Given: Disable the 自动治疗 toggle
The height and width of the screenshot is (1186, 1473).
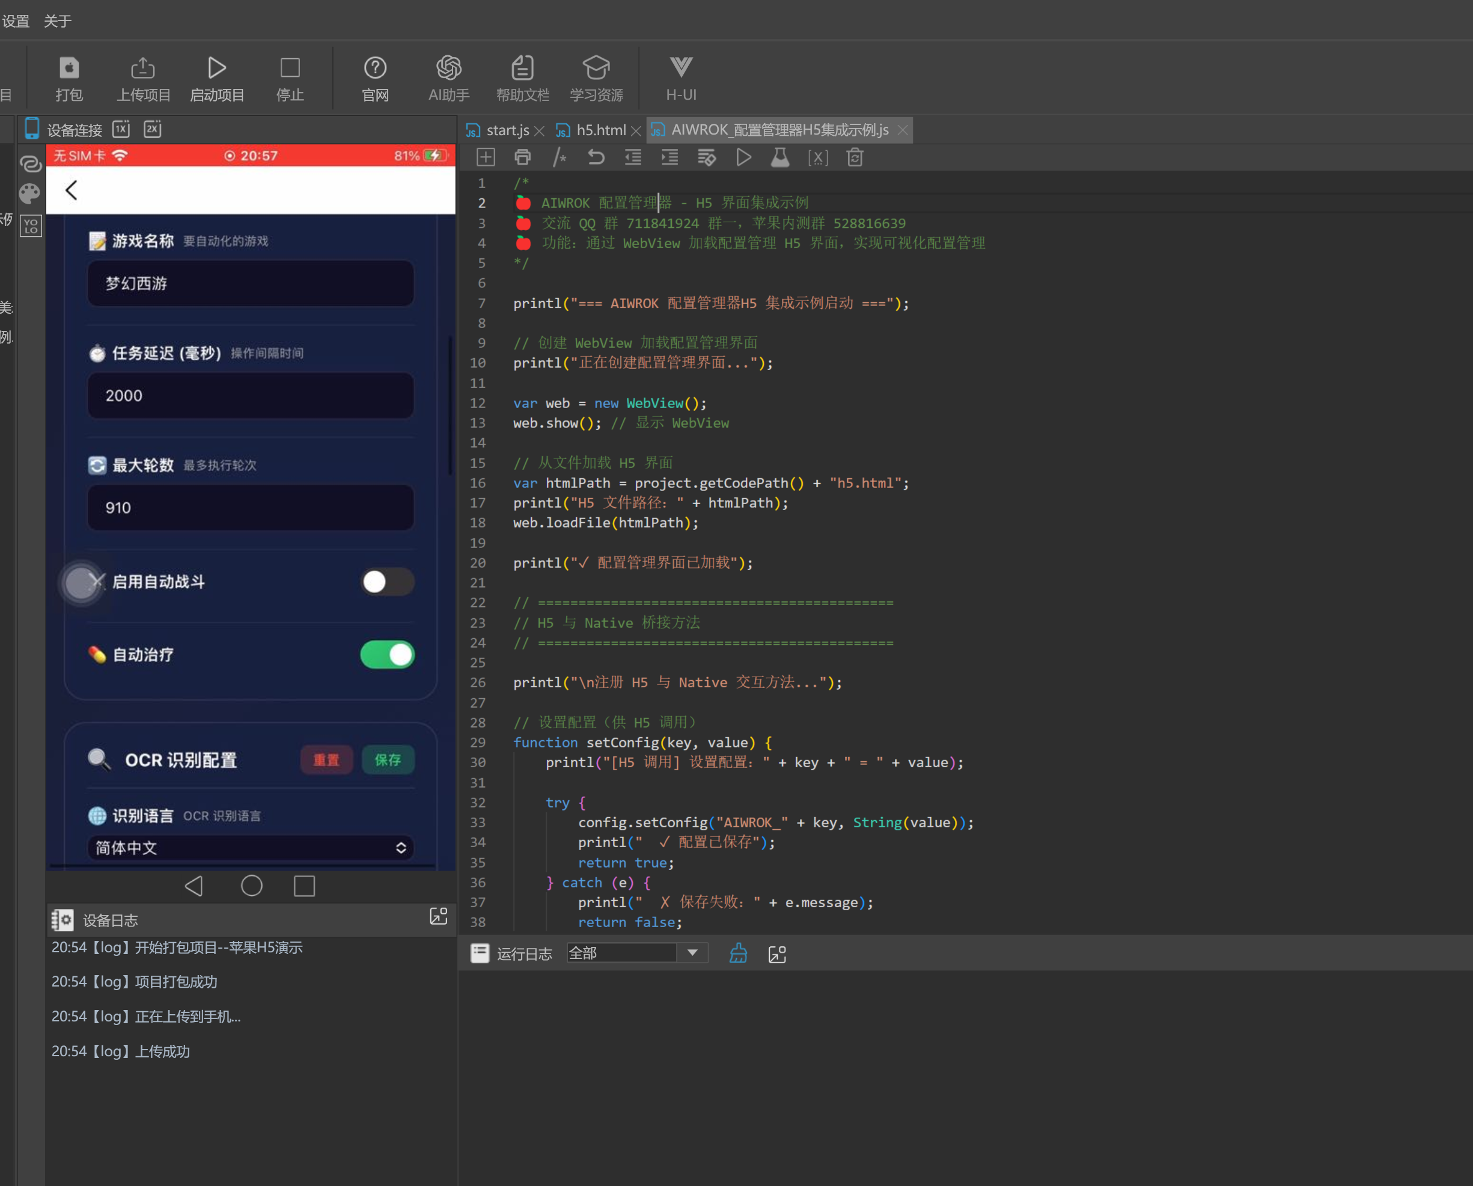Looking at the screenshot, I should [x=386, y=654].
